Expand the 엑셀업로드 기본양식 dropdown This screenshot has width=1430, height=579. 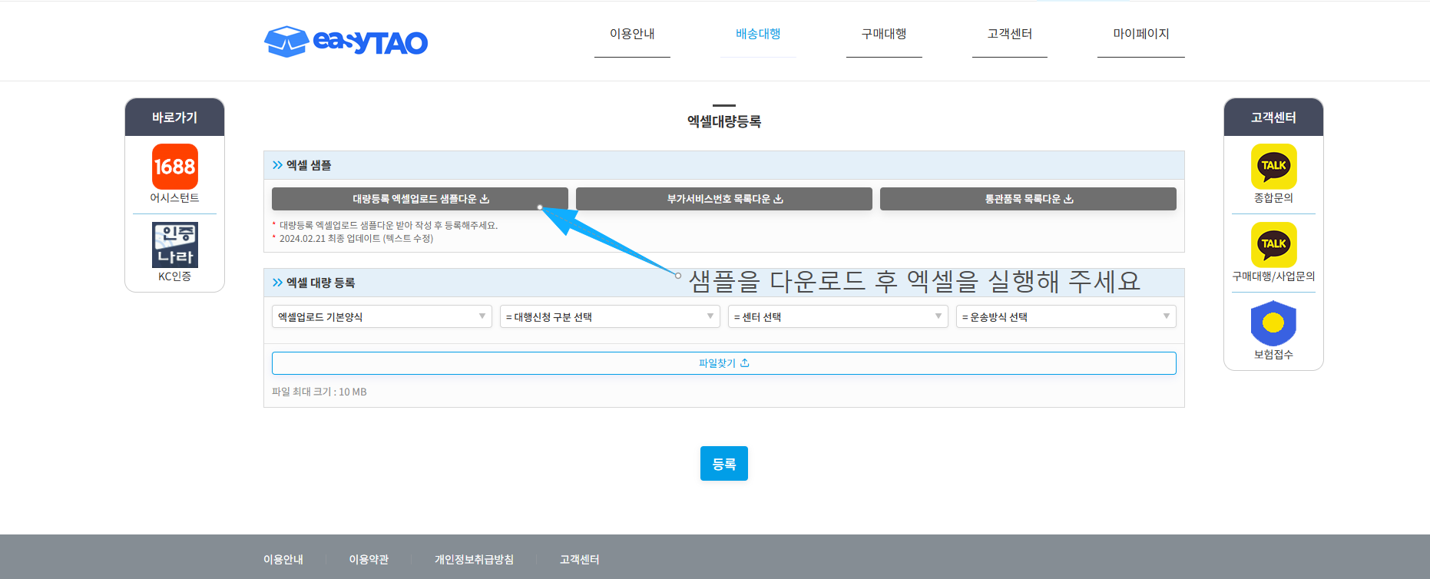click(x=382, y=316)
